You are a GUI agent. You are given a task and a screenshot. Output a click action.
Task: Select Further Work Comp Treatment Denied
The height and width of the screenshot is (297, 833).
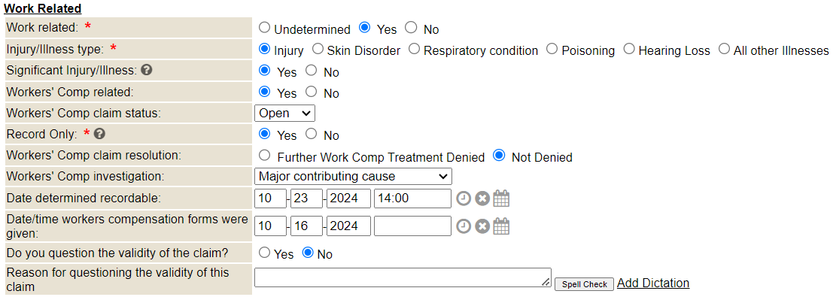coord(264,156)
